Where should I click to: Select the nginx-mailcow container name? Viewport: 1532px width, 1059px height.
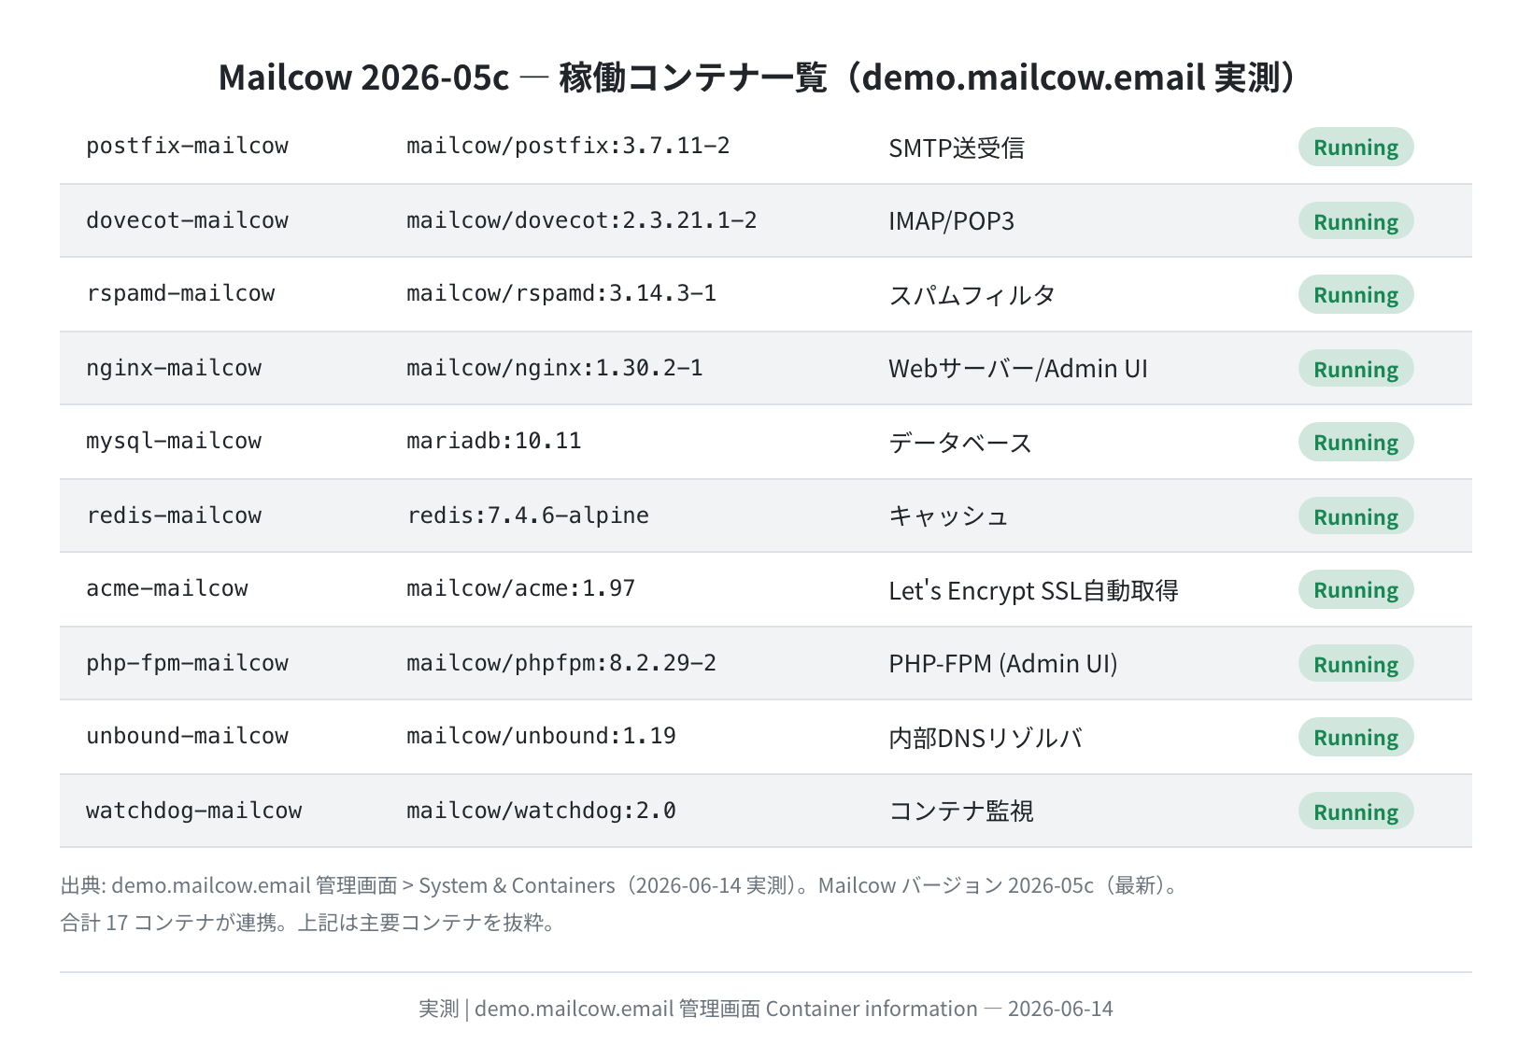coord(174,368)
